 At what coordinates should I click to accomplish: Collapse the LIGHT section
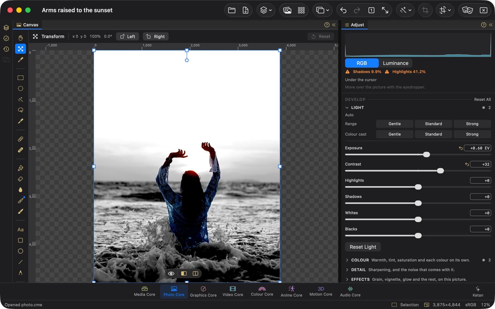click(x=347, y=108)
